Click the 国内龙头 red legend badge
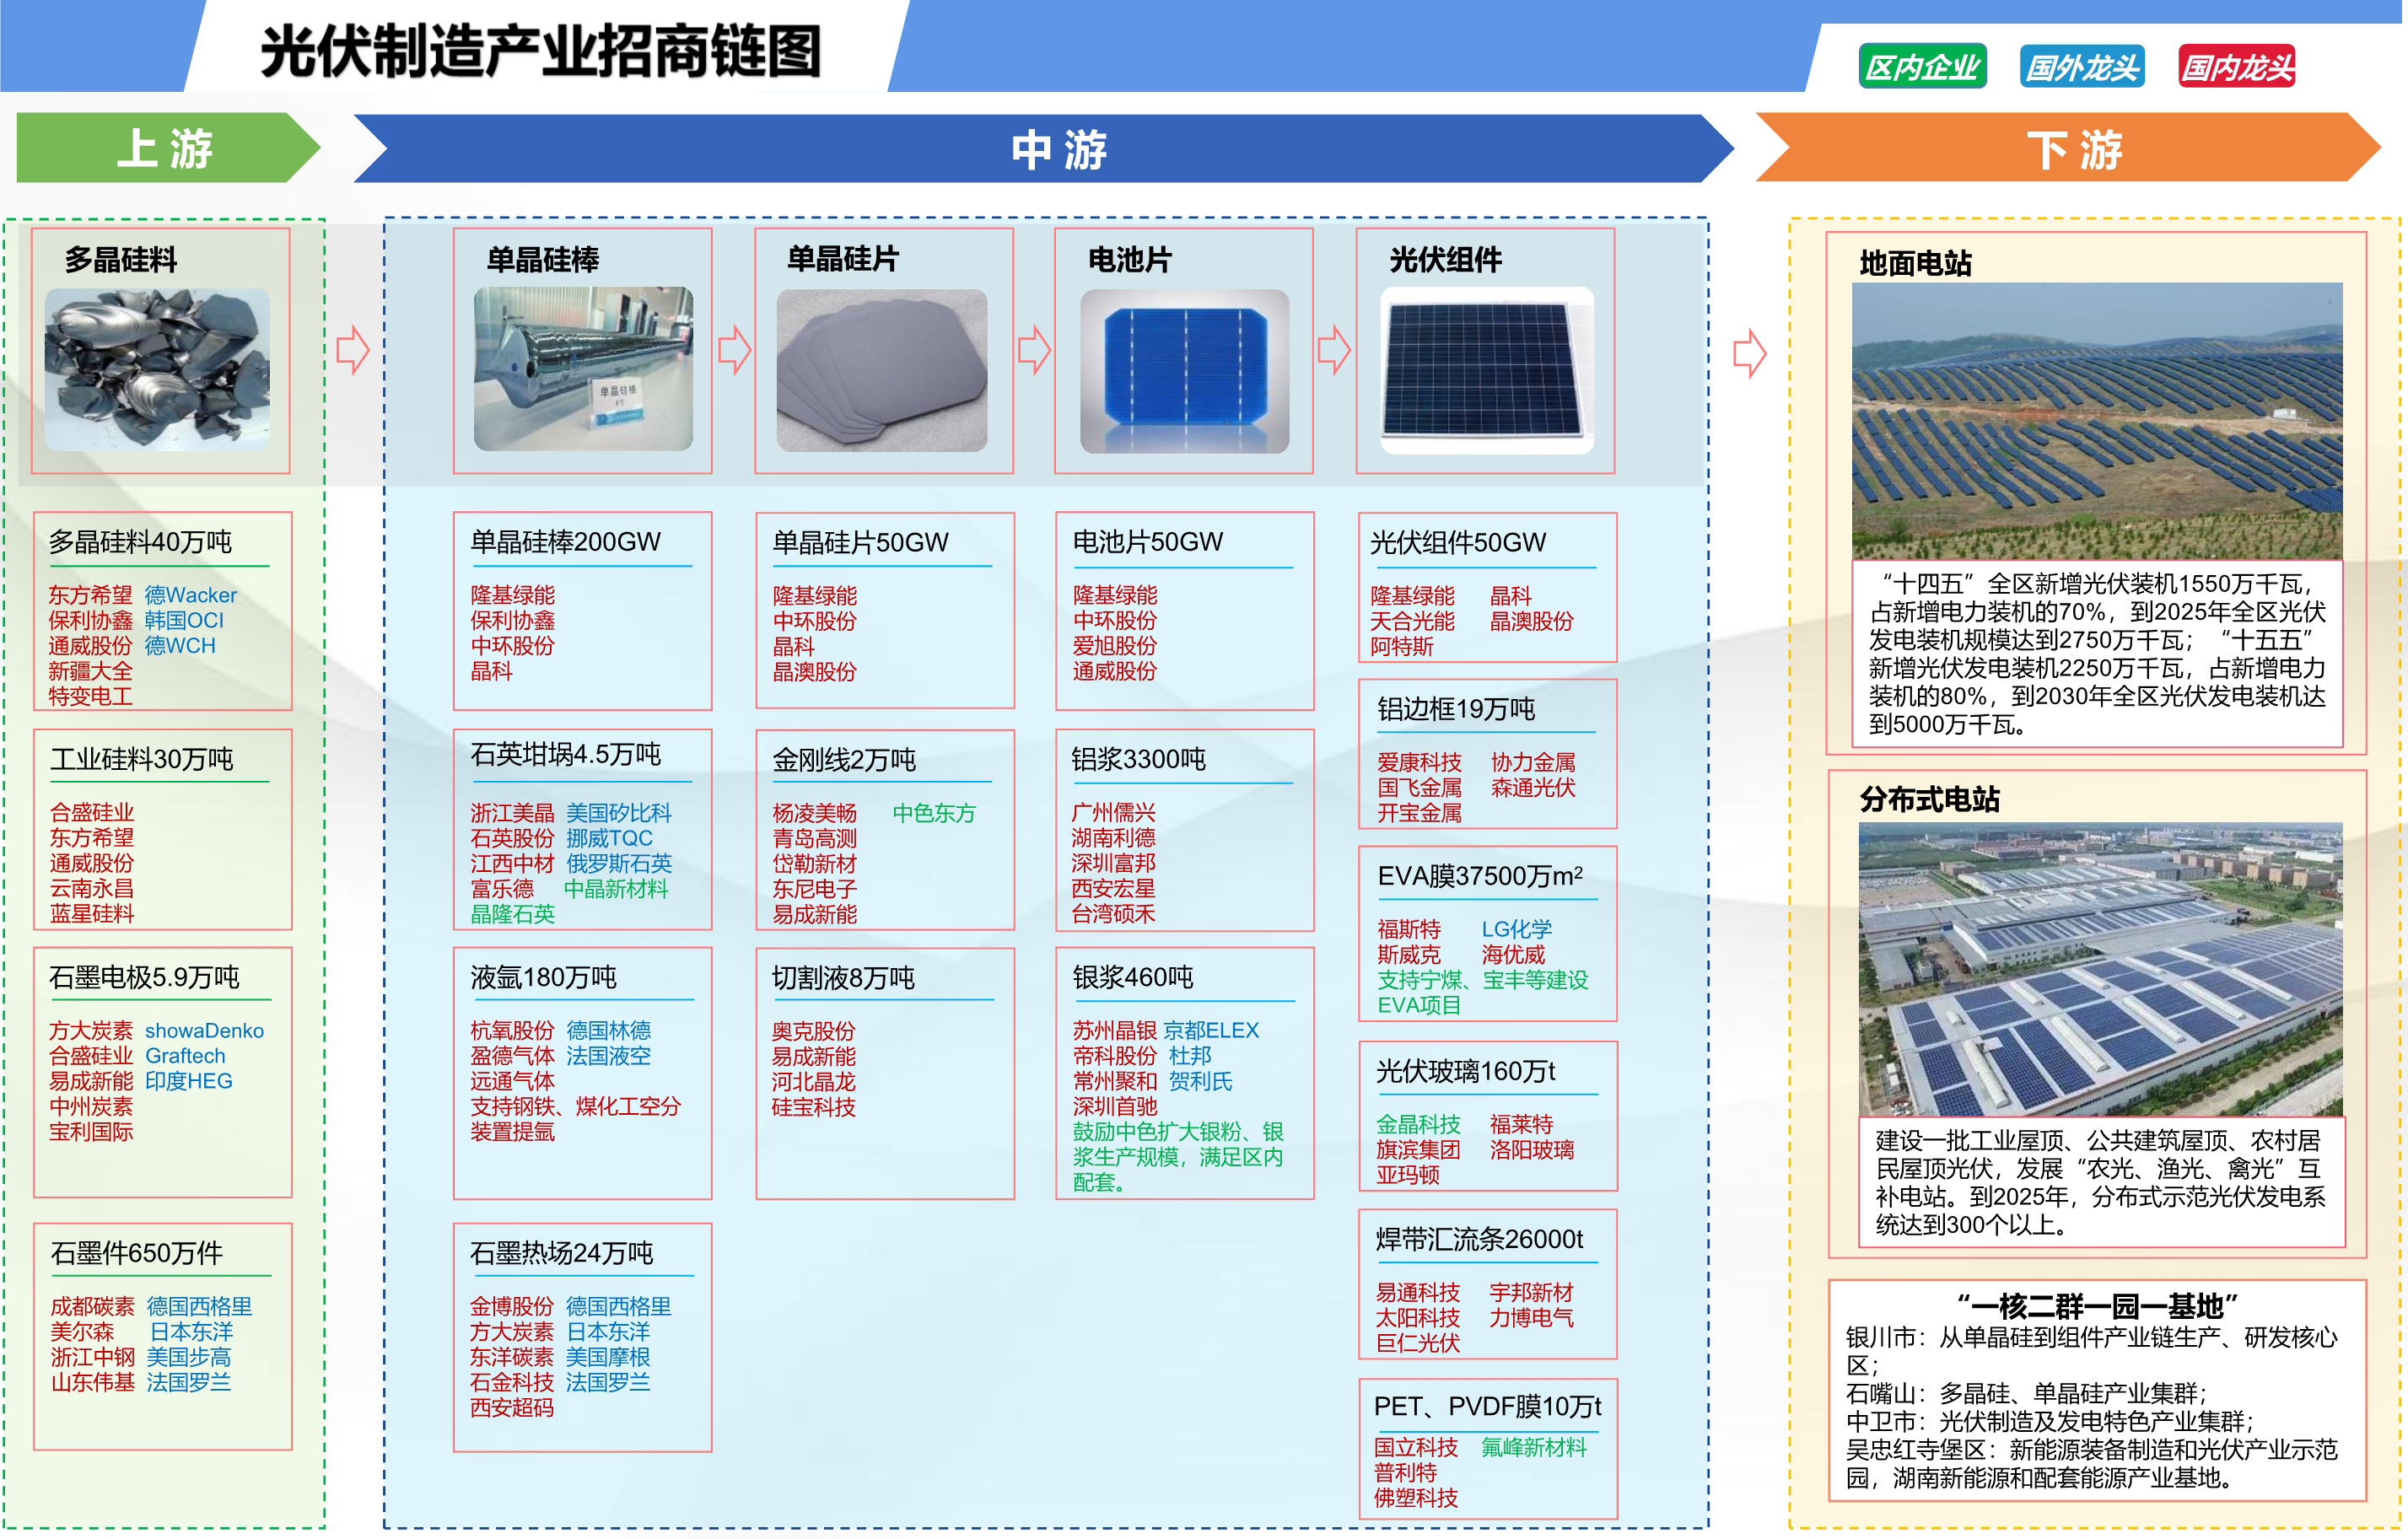Image resolution: width=2408 pixels, height=1539 pixels. point(2237,67)
